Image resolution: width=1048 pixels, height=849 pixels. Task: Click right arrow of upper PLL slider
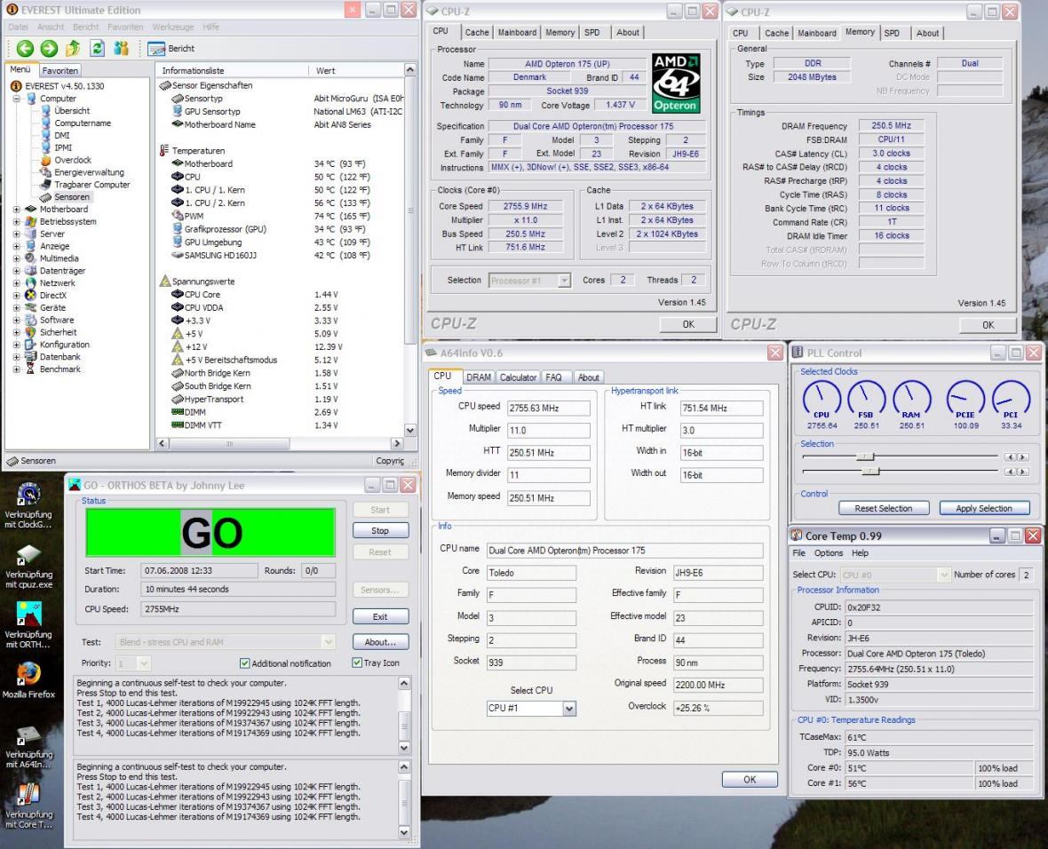coord(1023,456)
